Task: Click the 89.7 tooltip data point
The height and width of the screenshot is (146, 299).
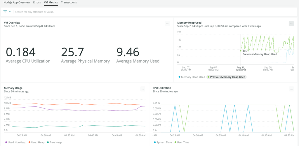Action: 241,51
